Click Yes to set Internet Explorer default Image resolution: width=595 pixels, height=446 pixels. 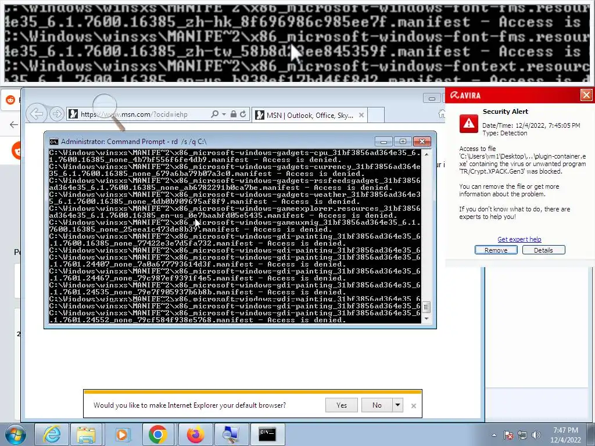coord(342,405)
